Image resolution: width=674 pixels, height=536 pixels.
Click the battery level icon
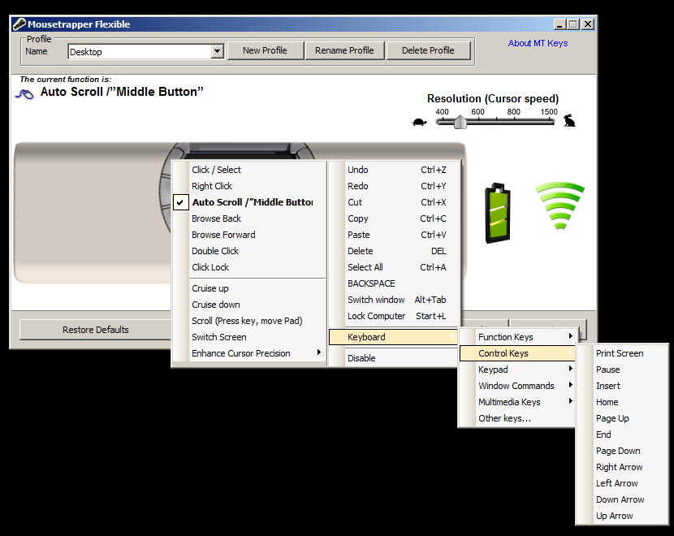[x=498, y=214]
